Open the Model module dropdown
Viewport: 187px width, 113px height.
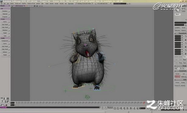(x=5, y=6)
